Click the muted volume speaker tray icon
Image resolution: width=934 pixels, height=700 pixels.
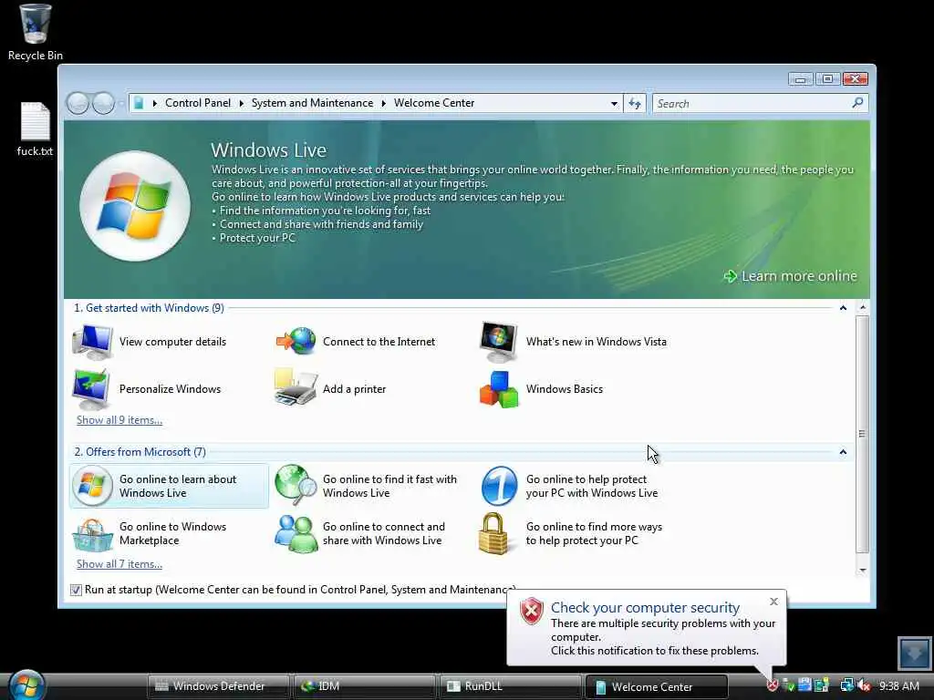coord(864,685)
